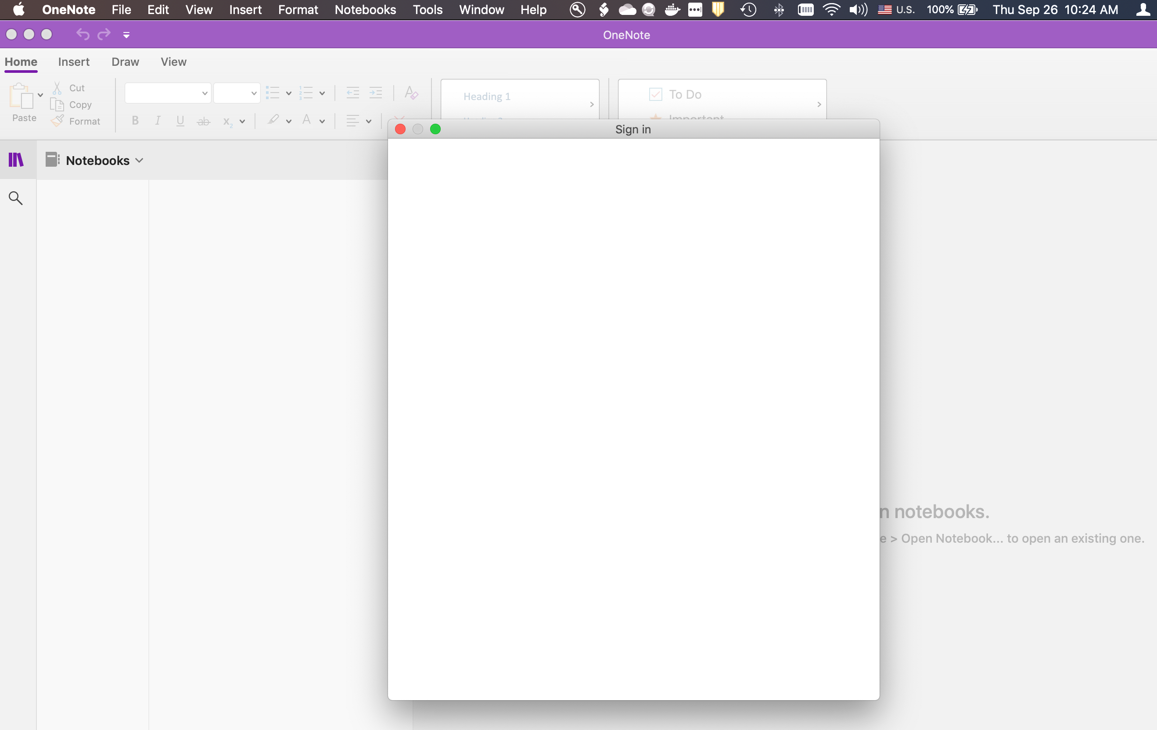Click the paragraph alignment icon
The image size is (1157, 730).
(352, 121)
